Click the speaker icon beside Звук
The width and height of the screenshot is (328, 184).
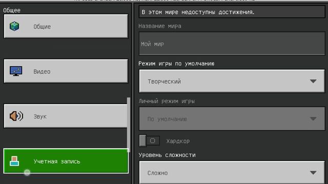pyautogui.click(x=16, y=116)
